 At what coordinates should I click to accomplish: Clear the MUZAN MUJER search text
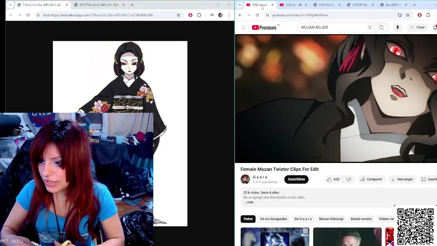point(370,27)
